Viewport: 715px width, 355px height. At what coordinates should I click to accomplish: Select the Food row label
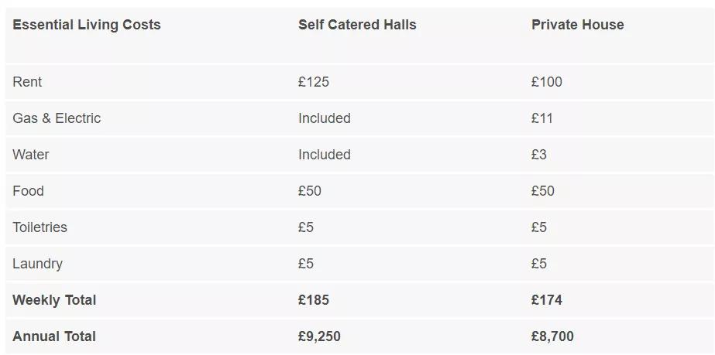coord(28,191)
